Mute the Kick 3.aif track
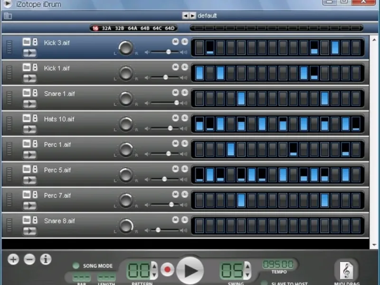The width and height of the screenshot is (380, 285). 175,41
